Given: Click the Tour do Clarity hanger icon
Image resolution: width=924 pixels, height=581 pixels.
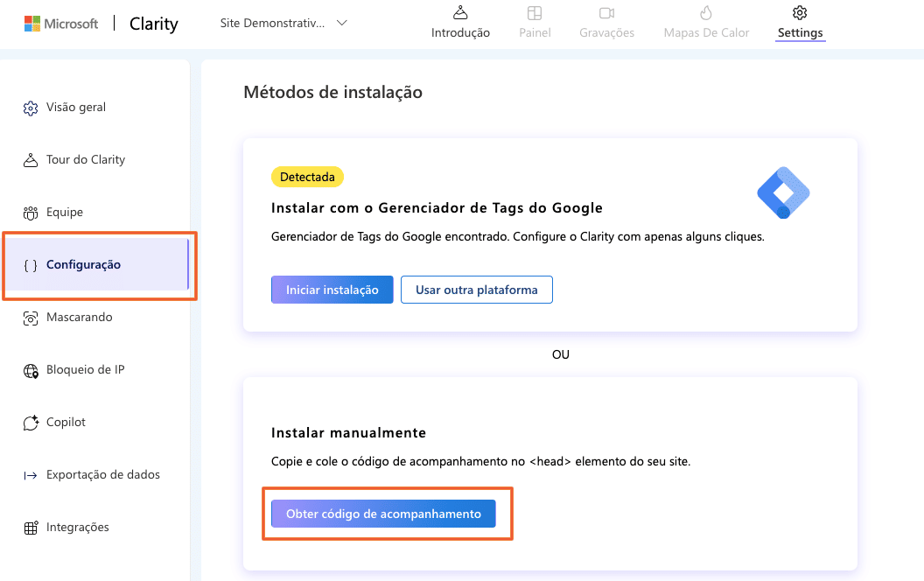Looking at the screenshot, I should click(30, 160).
